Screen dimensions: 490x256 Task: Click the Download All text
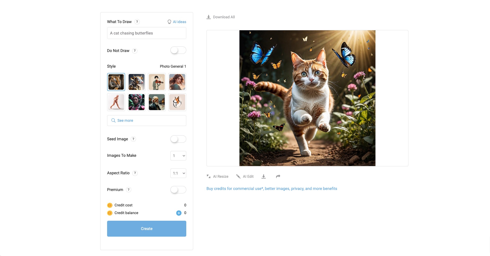pos(224,17)
